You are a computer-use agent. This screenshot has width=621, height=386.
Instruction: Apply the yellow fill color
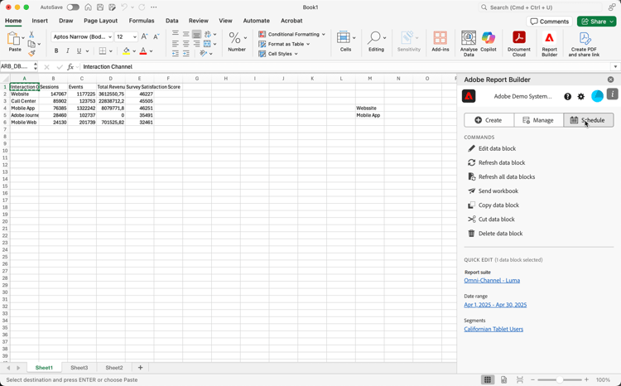127,51
